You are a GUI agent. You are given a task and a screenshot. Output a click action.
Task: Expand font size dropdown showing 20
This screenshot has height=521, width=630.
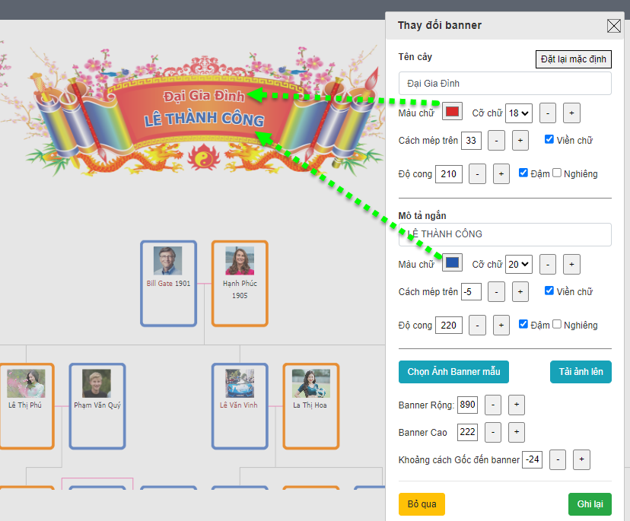519,264
